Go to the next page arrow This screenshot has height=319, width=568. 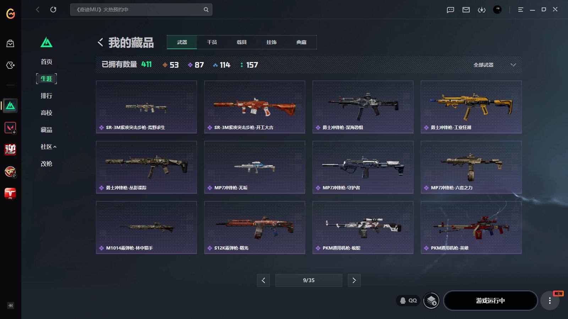click(354, 280)
